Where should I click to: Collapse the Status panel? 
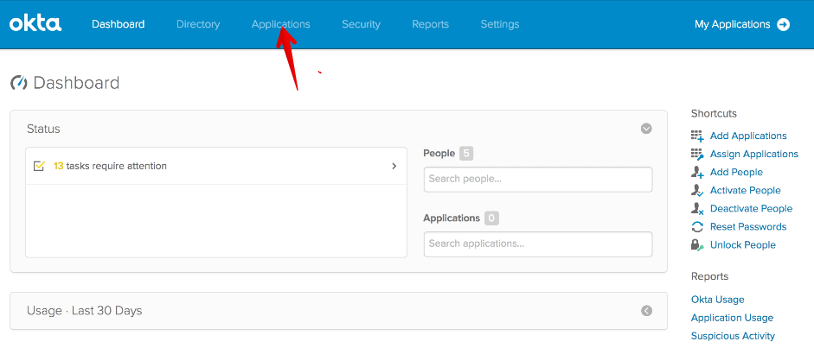(646, 129)
